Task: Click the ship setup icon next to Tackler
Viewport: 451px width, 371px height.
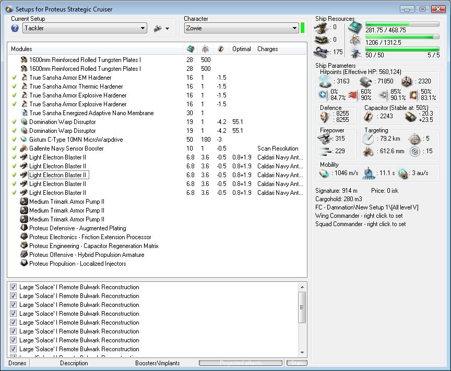Action: coord(158,28)
